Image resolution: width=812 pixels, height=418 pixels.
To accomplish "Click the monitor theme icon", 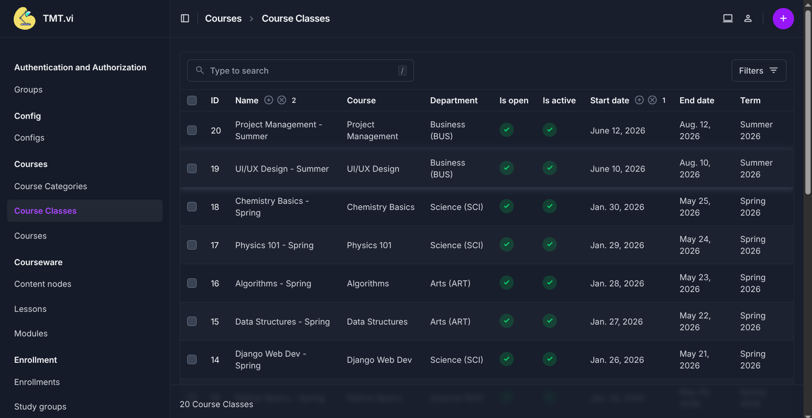I will (727, 18).
